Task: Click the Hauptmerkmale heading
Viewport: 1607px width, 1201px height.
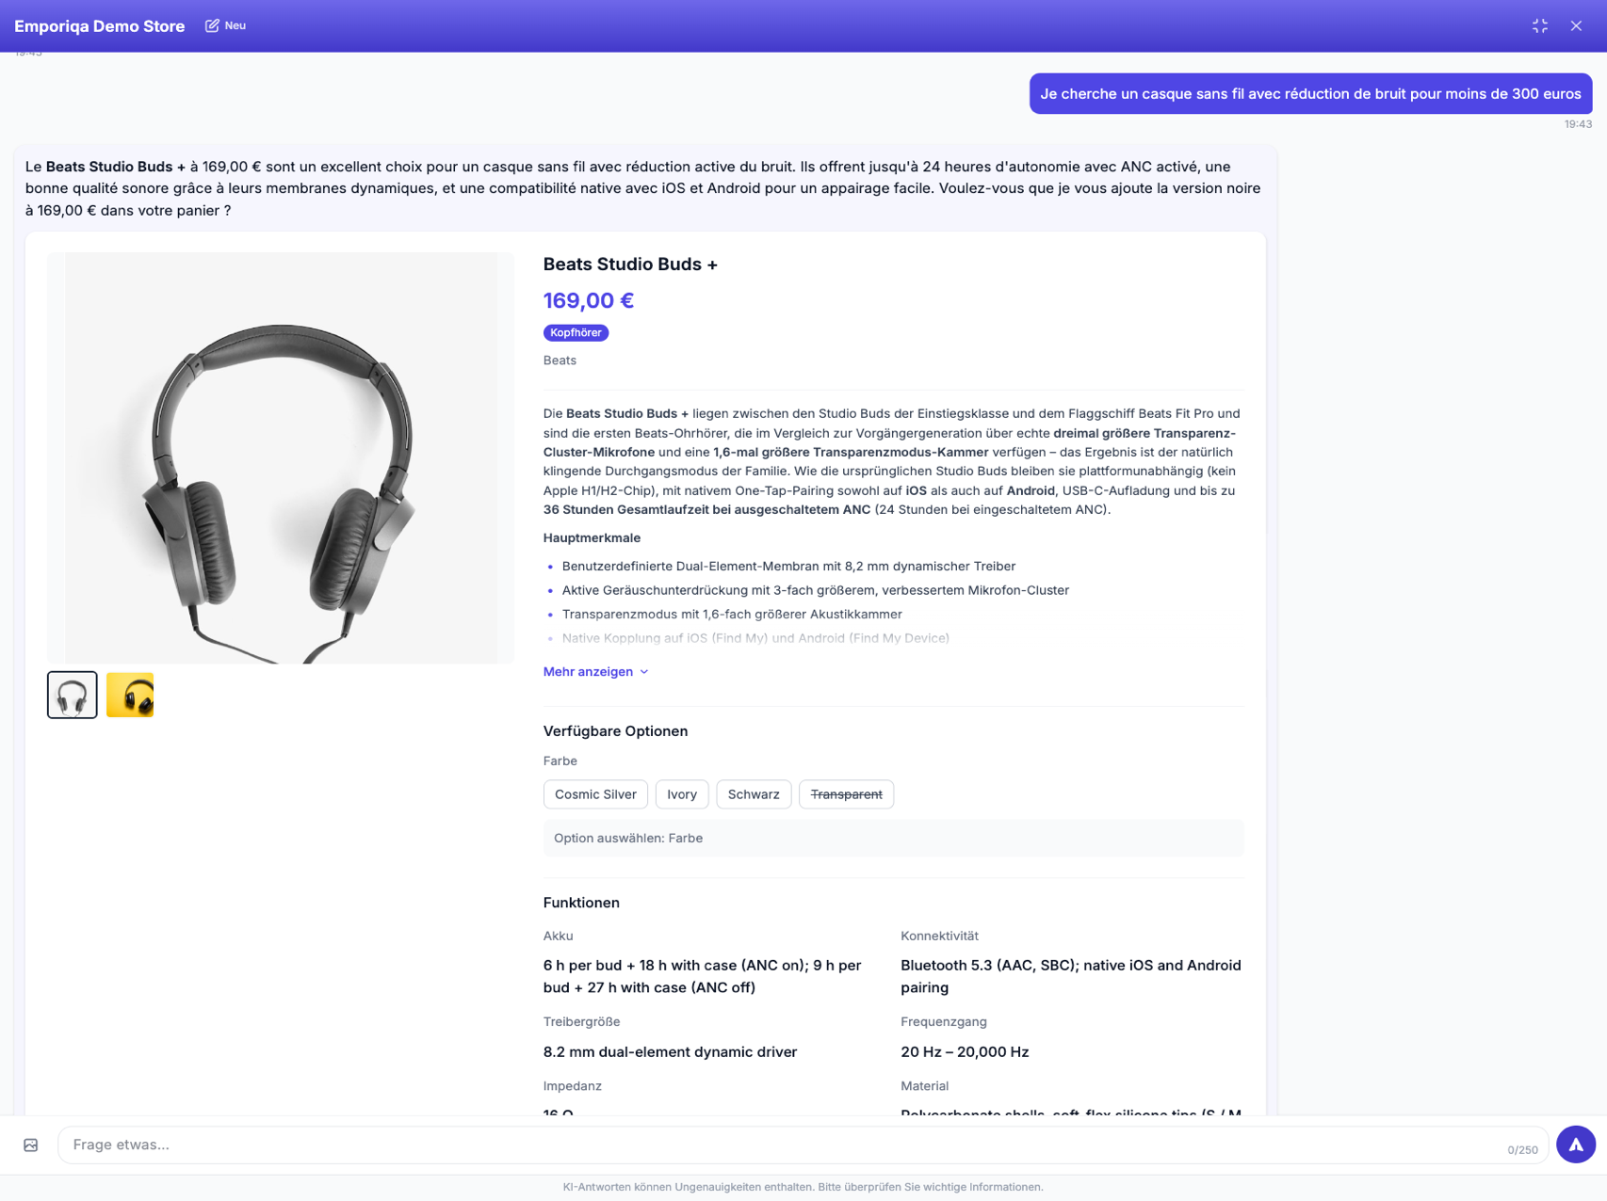Action: 592,537
